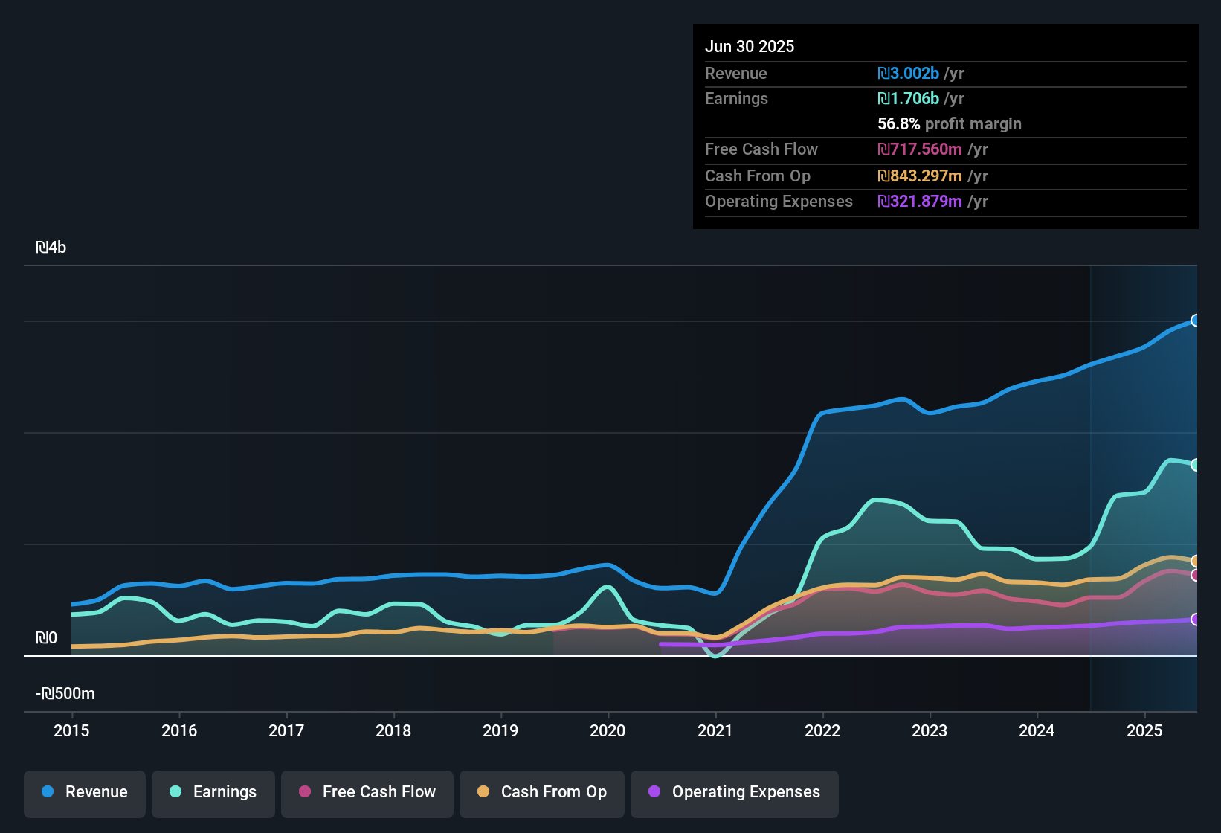This screenshot has height=833, width=1221.
Task: Toggle the Revenue series visibility
Action: click(x=84, y=792)
